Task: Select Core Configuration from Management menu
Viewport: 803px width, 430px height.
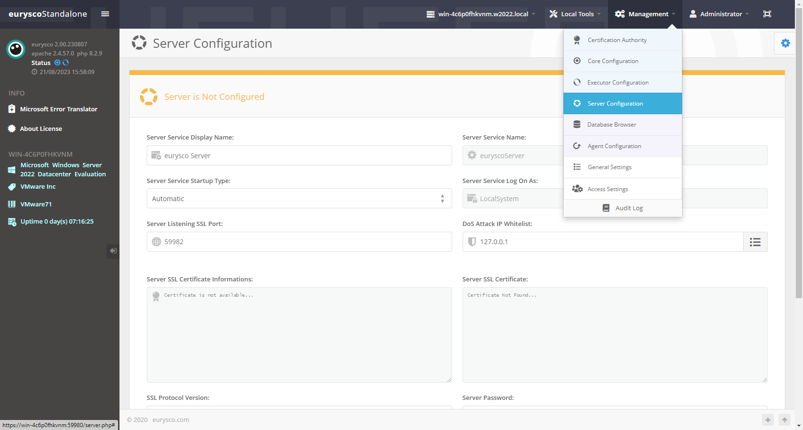Action: [x=623, y=61]
